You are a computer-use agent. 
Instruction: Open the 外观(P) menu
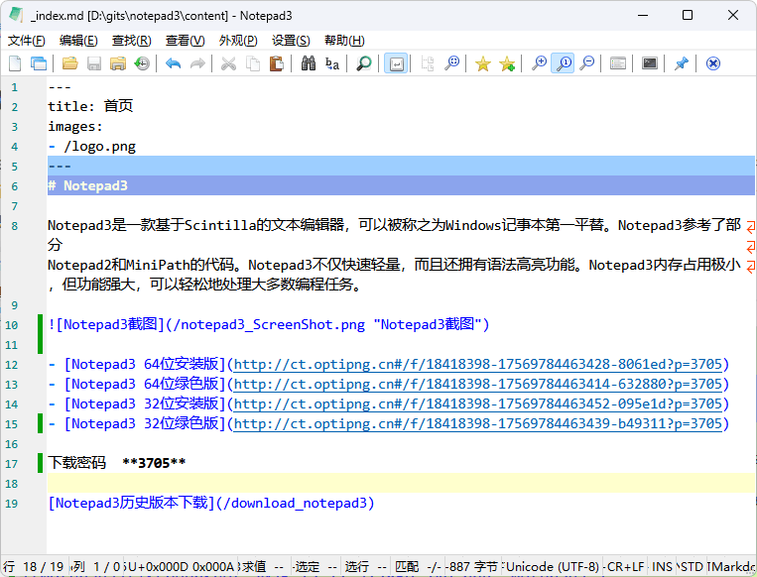pyautogui.click(x=238, y=41)
